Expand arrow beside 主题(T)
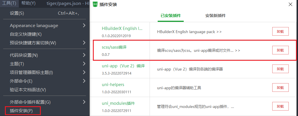Viewport: 298px width, 116px height. pos(84,64)
